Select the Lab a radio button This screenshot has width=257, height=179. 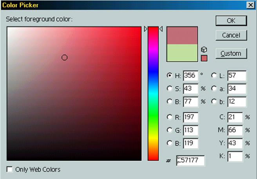click(x=214, y=89)
